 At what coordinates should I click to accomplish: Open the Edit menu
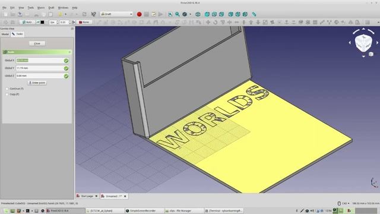point(12,8)
